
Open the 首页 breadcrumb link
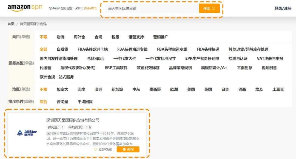point(10,24)
